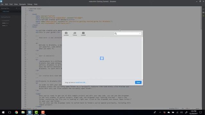Viewport: 205px width, 115px height.
Task: Open the Encoding dropdown in the status bar
Action: [174, 109]
